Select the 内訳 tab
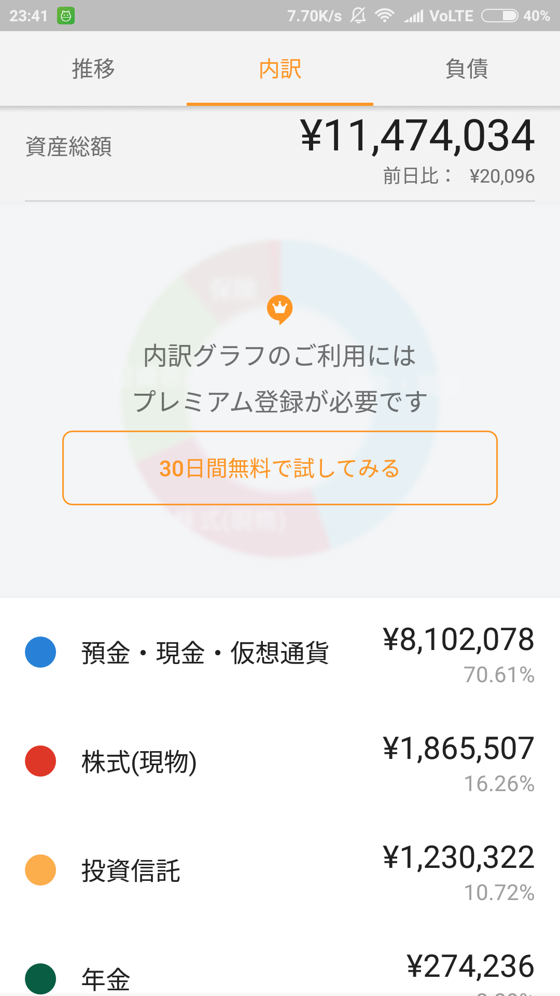 [x=280, y=68]
